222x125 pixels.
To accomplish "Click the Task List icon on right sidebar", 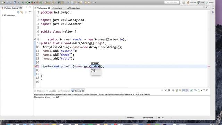I will tap(213, 9).
